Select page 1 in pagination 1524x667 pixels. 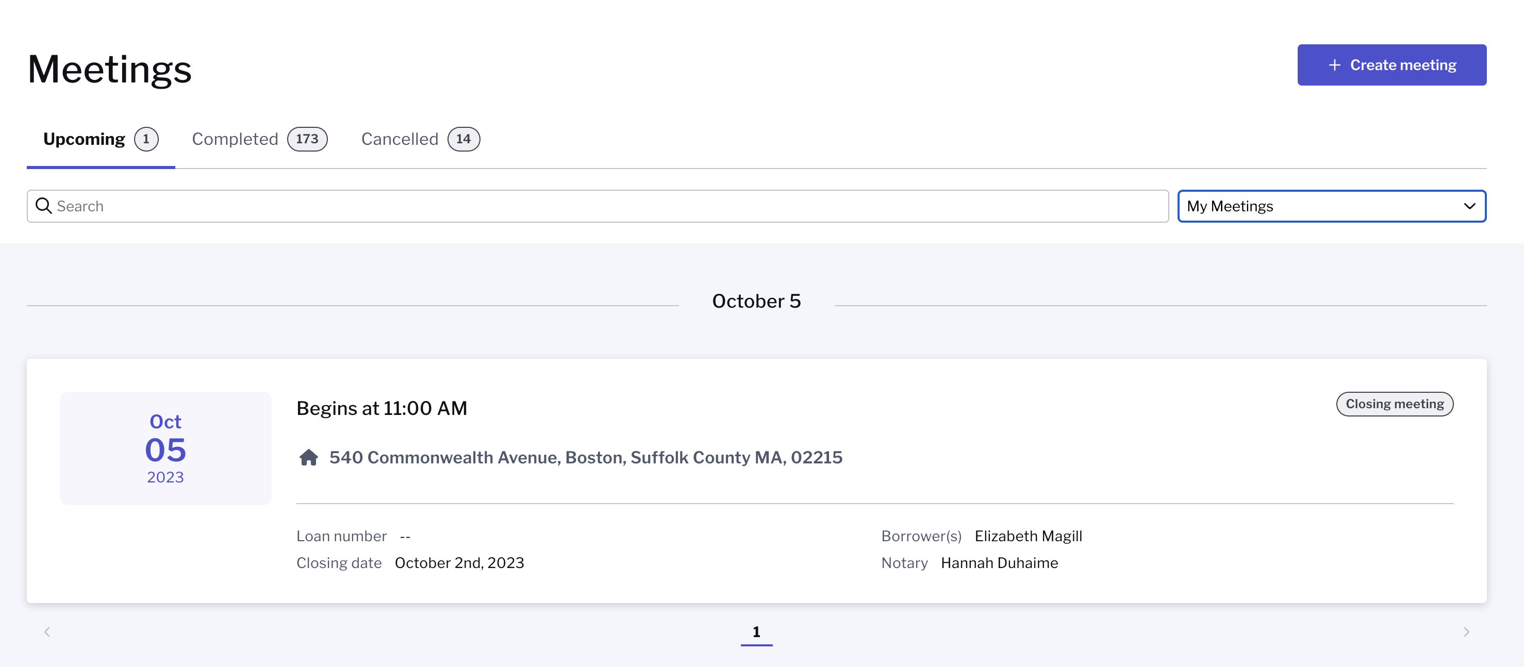pyautogui.click(x=756, y=631)
